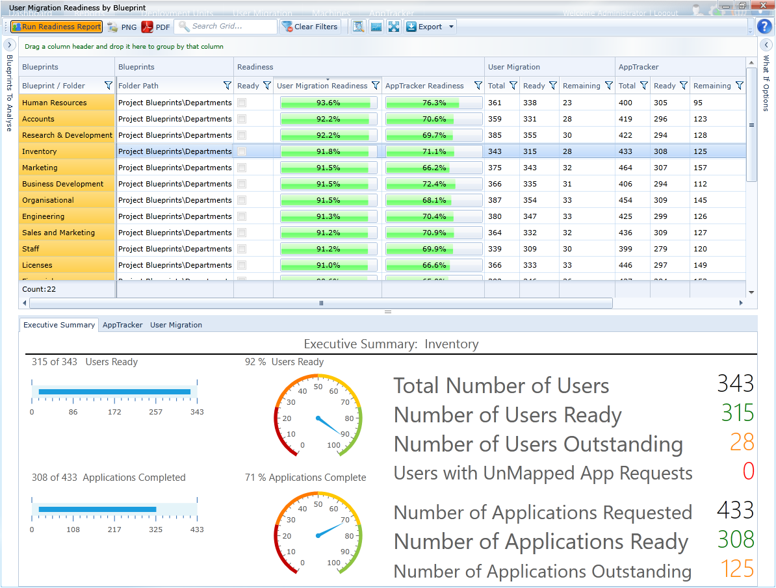Click the Applications Complete percentage gauge
776x588 pixels.
pos(318,533)
